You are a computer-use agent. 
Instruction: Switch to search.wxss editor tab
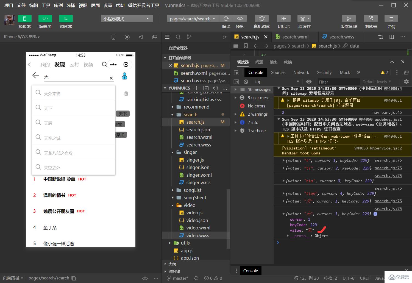click(x=341, y=37)
